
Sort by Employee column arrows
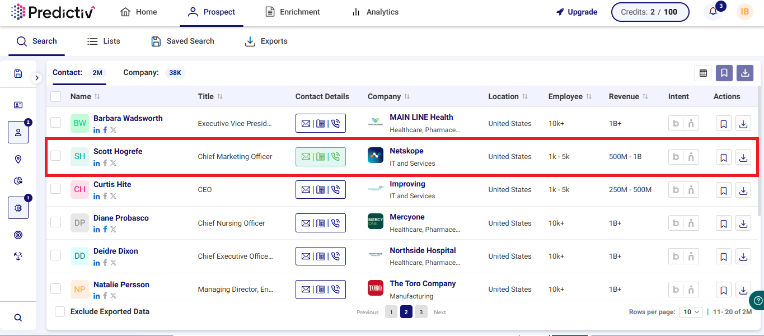coord(589,96)
